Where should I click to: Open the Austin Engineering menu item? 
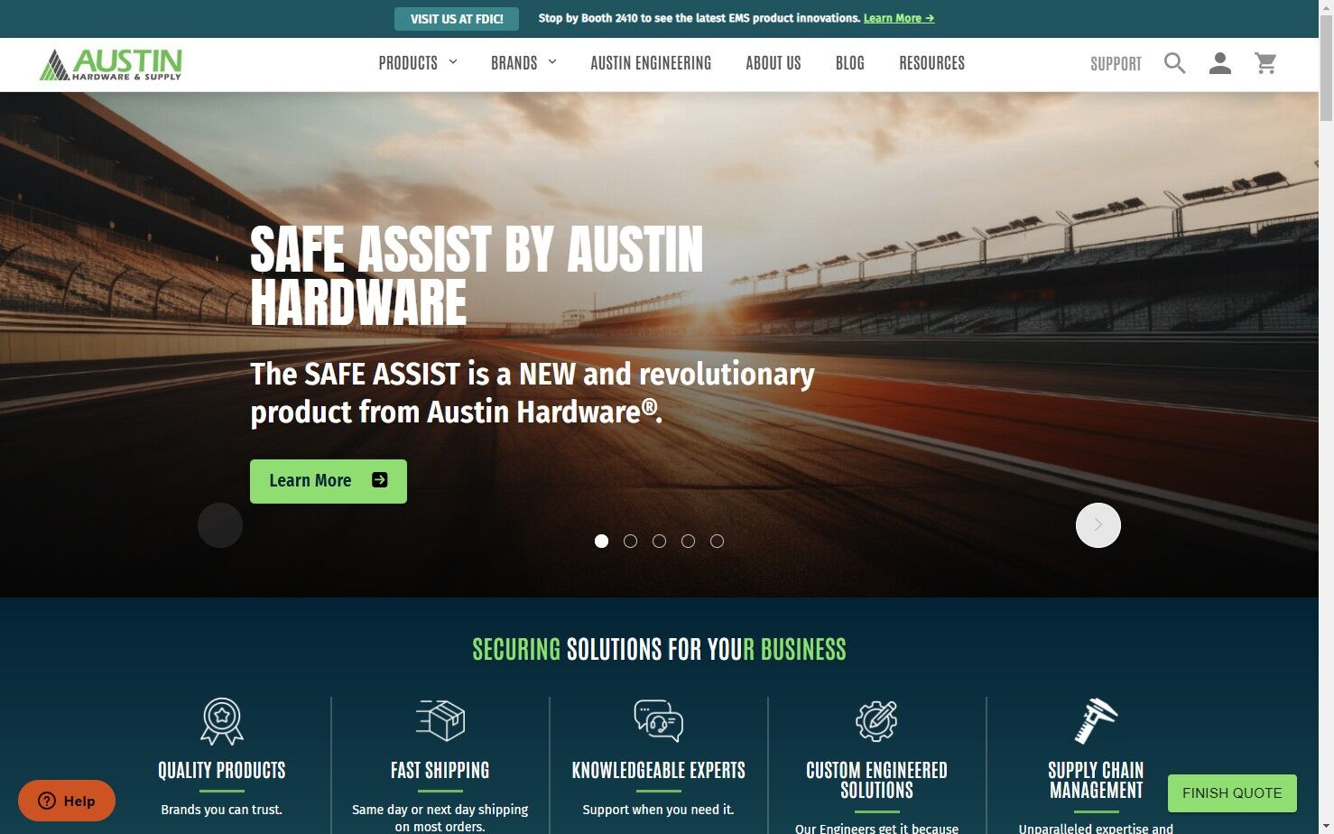[x=651, y=63]
